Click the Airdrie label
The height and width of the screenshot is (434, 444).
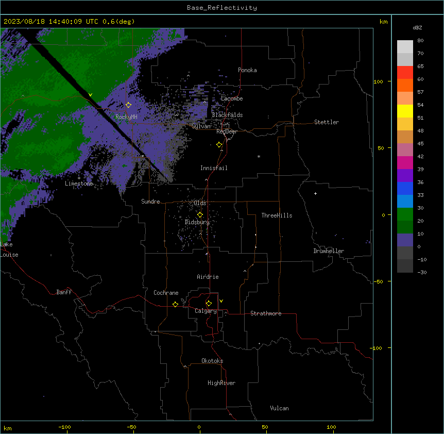click(208, 277)
